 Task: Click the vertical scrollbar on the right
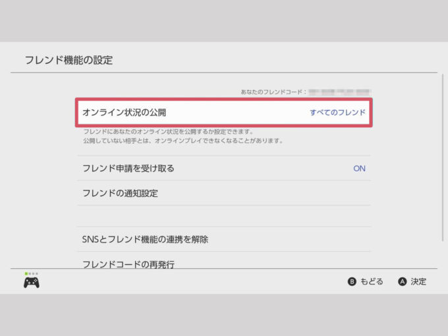[x=443, y=157]
